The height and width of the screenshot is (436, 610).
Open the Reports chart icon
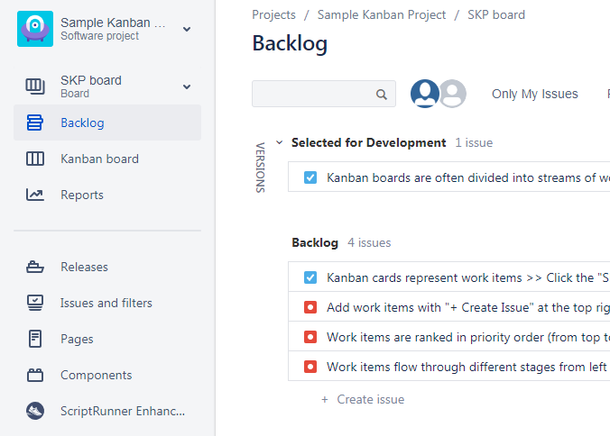tap(35, 195)
